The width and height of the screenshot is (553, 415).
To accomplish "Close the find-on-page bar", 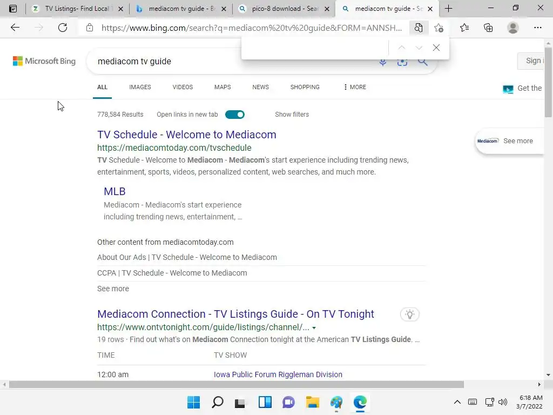I will coord(436,48).
